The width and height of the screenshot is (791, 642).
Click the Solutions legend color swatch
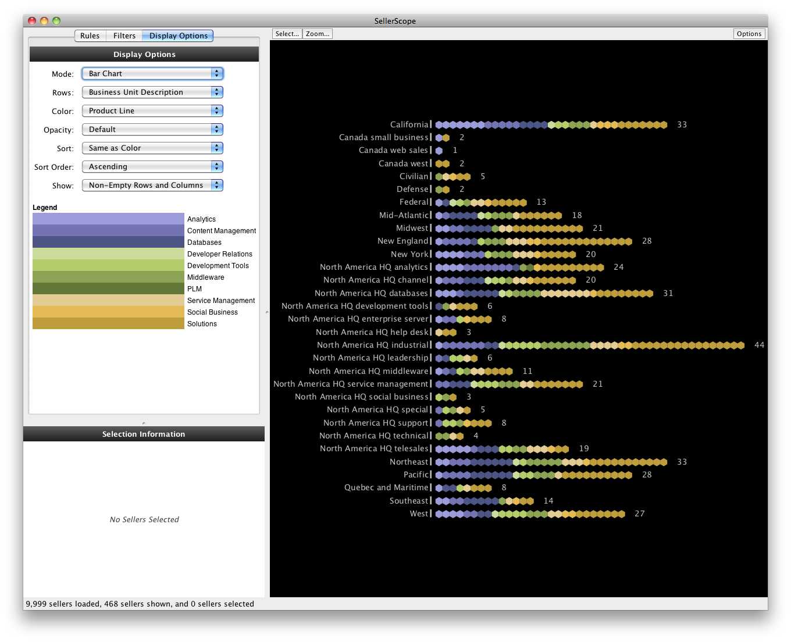click(x=108, y=323)
